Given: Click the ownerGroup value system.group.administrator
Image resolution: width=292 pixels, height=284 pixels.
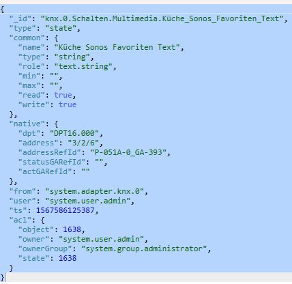Looking at the screenshot, I should [x=144, y=248].
